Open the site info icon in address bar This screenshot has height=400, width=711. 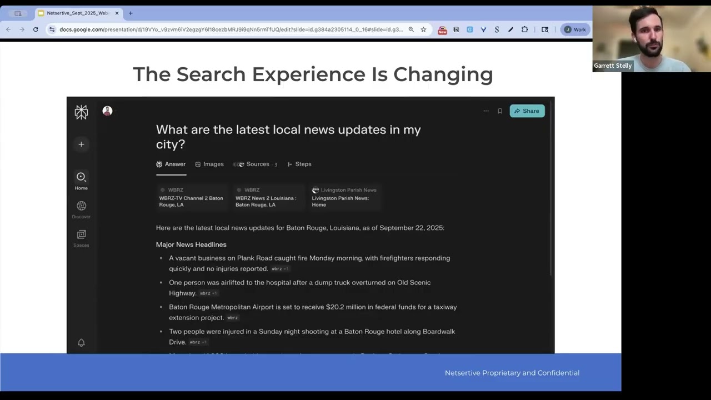(x=52, y=29)
